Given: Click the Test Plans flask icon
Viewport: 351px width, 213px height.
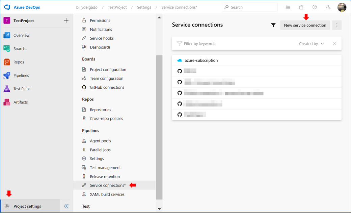Looking at the screenshot, I should [x=7, y=89].
